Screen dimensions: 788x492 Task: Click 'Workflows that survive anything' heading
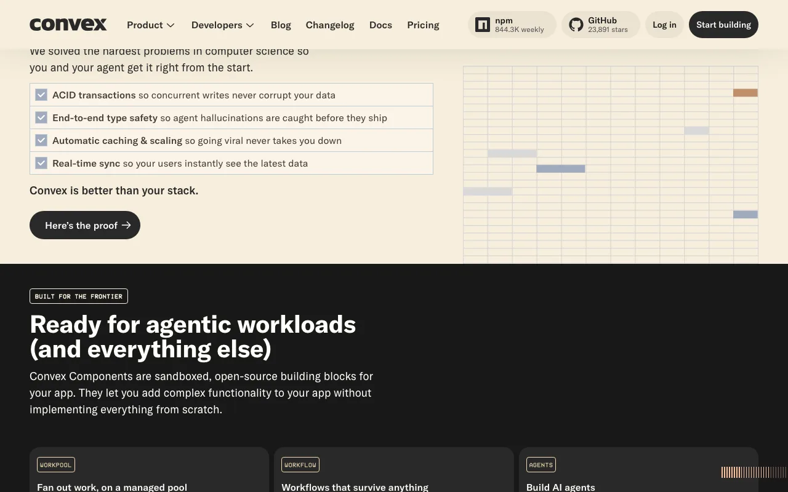355,487
